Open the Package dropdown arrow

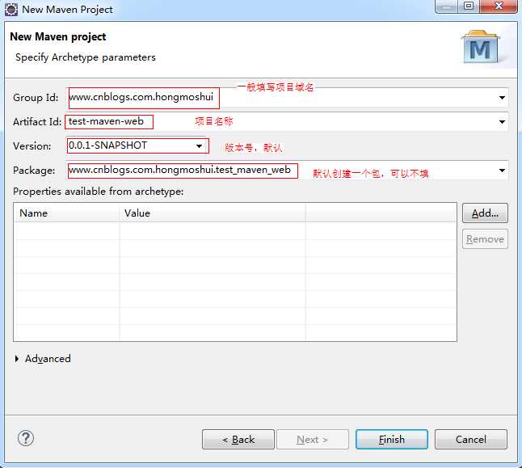[x=502, y=171]
